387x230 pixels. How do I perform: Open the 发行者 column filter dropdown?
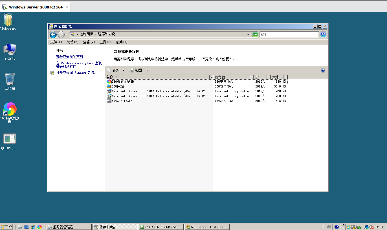252,77
